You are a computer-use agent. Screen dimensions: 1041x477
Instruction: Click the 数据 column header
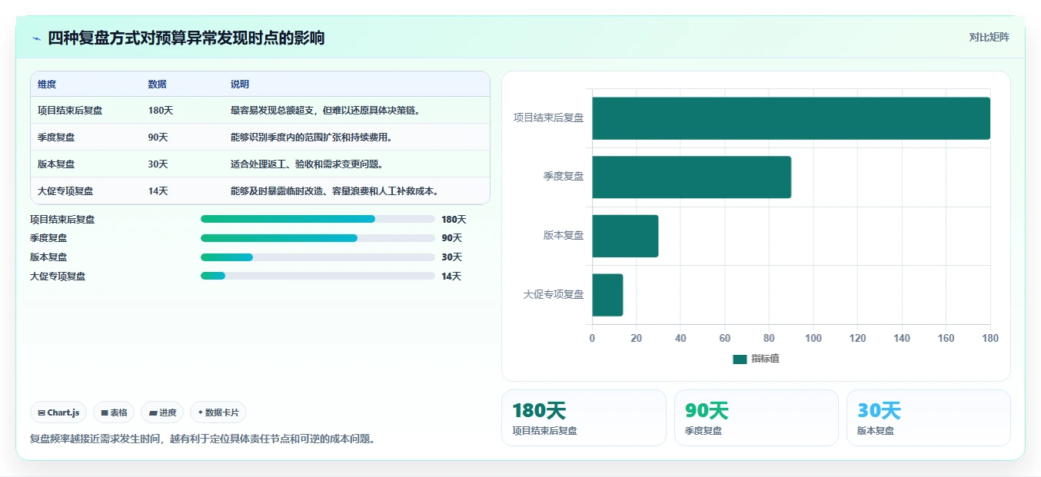[158, 84]
